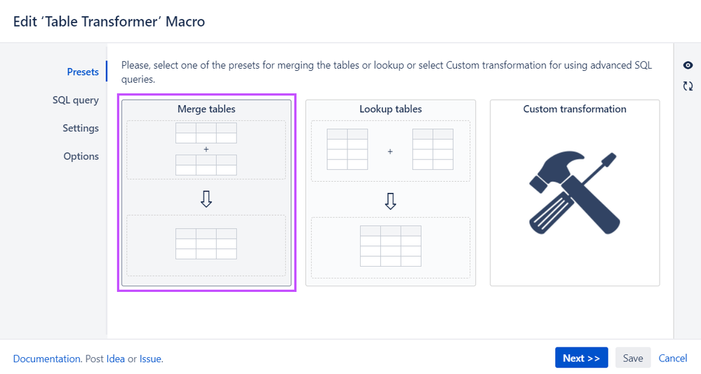Toggle the eye preview icon
This screenshot has height=374, width=701.
point(688,65)
